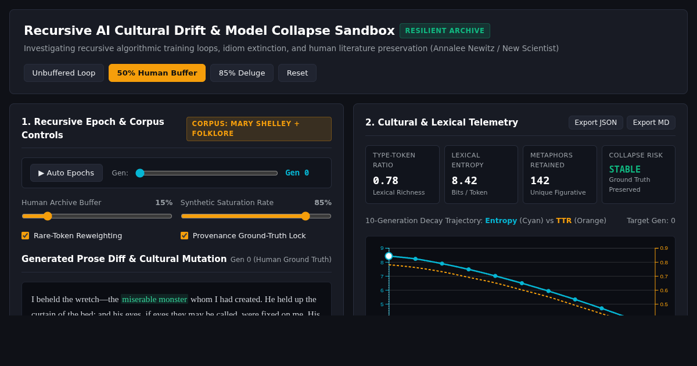
Task: Click the Reset button
Action: pyautogui.click(x=297, y=73)
